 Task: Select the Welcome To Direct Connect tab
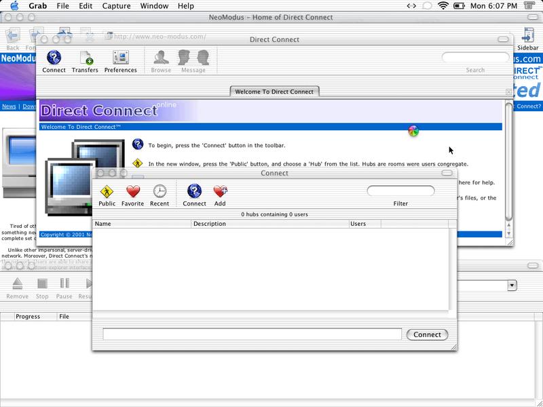point(274,92)
